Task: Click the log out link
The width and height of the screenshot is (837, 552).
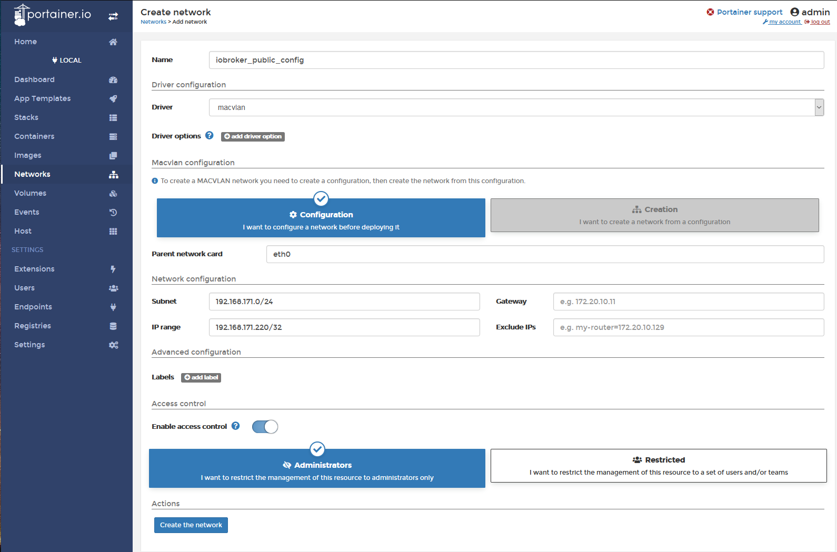Action: [x=820, y=22]
